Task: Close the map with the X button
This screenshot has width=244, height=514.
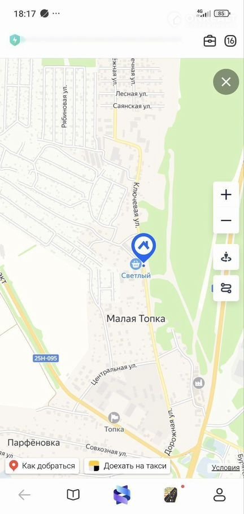Action: click(x=226, y=82)
